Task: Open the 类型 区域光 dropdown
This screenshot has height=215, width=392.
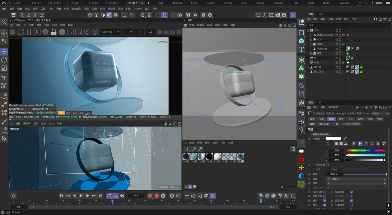Action: coord(357,179)
